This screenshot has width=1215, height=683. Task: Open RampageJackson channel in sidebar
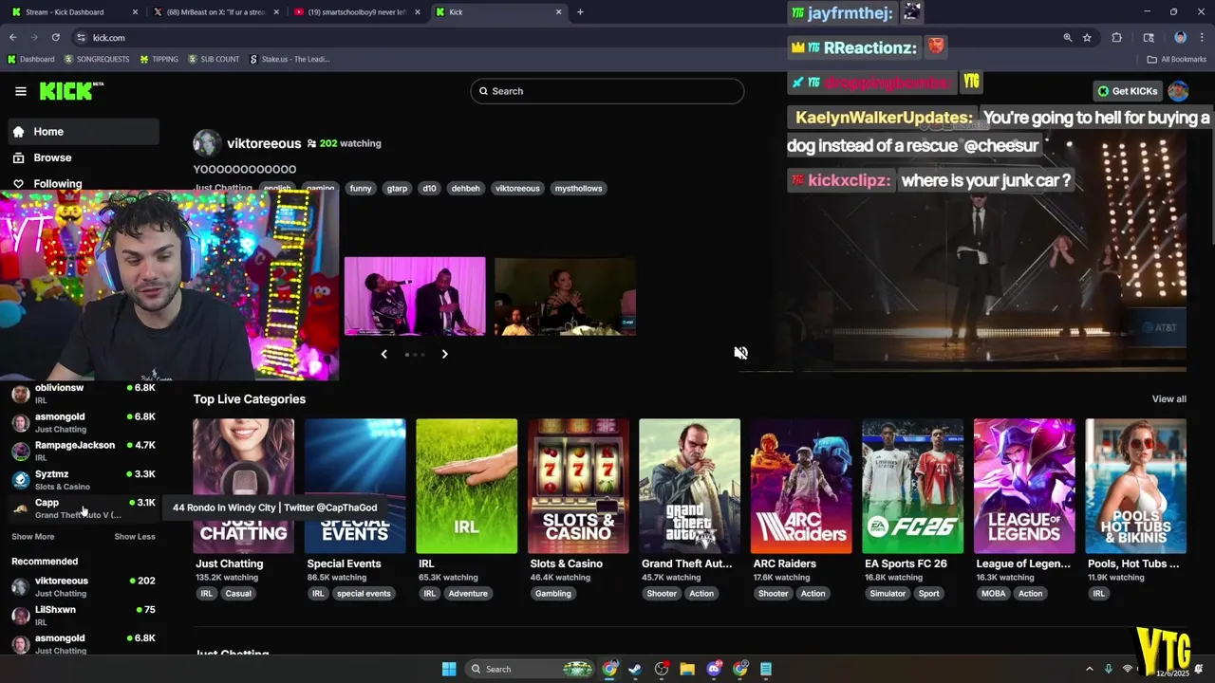pyautogui.click(x=84, y=451)
